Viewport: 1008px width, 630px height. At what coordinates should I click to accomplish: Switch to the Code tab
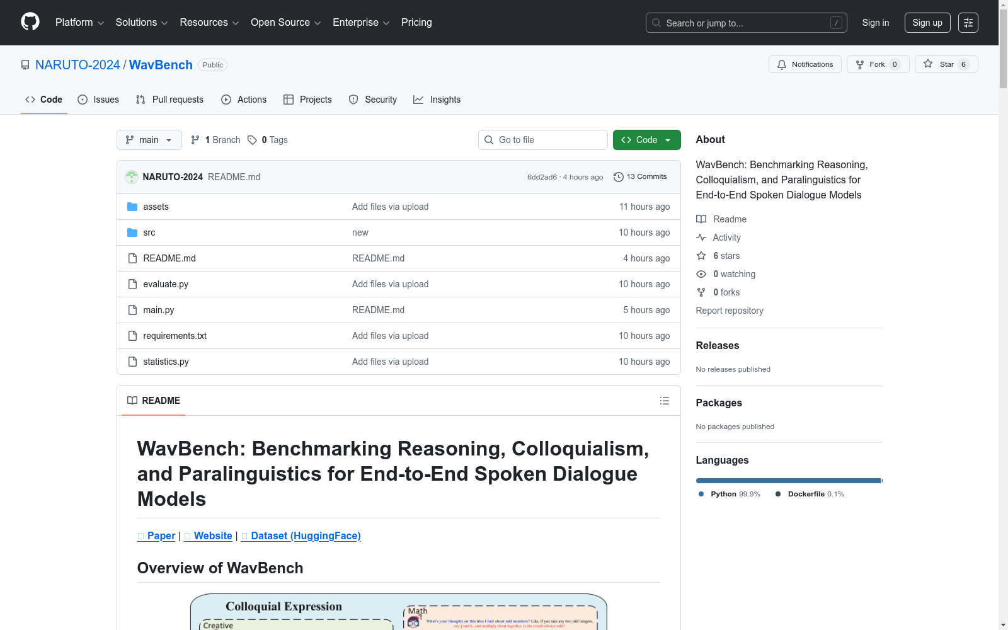coord(44,100)
